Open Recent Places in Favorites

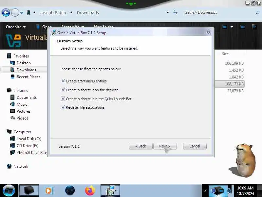pos(28,77)
